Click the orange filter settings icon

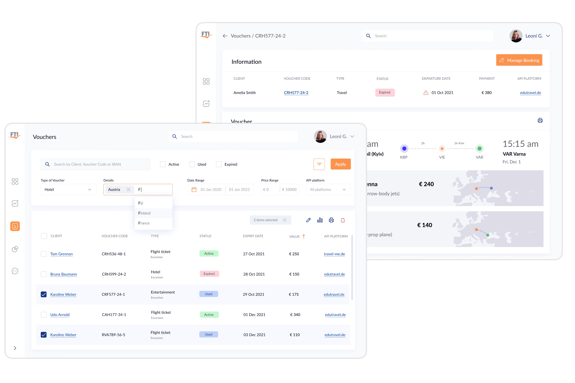click(x=319, y=164)
